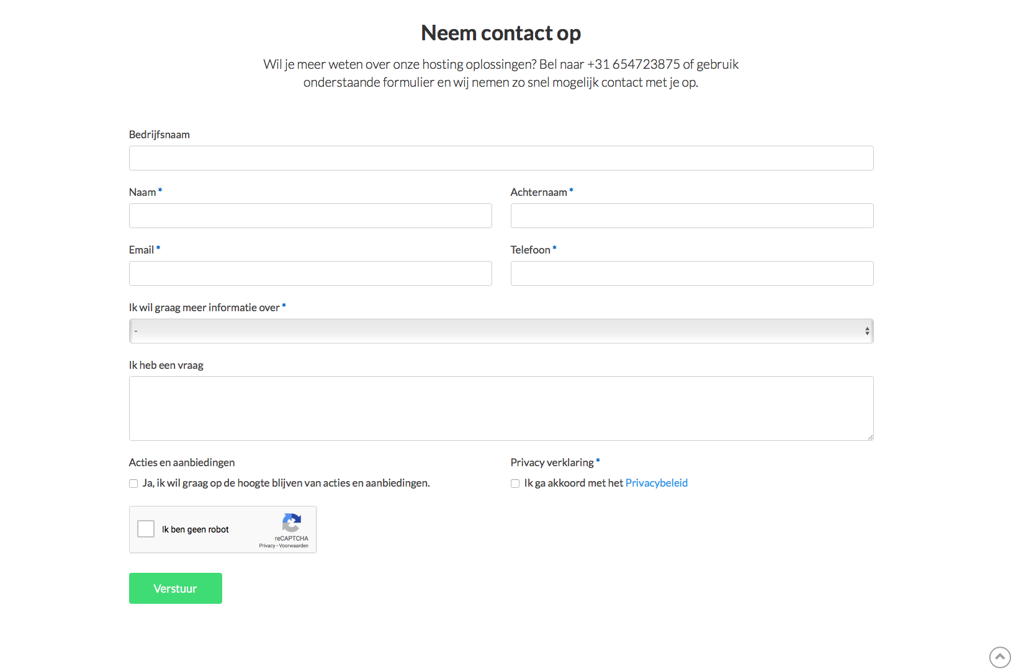Image resolution: width=1016 pixels, height=672 pixels.
Task: Focus the Bedrijfsnaam text field
Action: (x=501, y=158)
